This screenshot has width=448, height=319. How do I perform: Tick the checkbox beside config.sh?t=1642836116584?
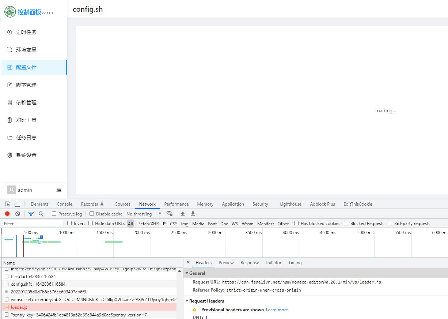pyautogui.click(x=7, y=284)
